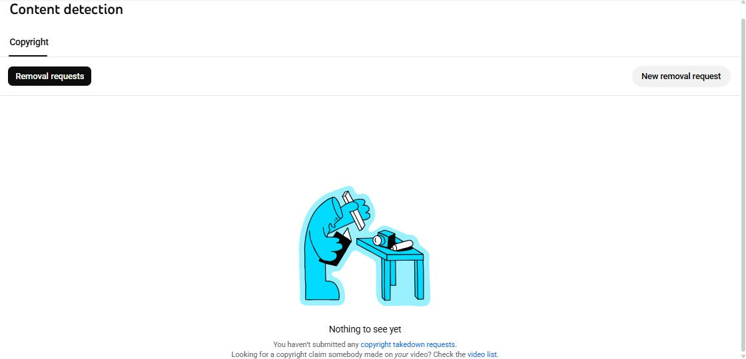Select the Removal requests filter chip
The image size is (746, 359).
[x=49, y=76]
